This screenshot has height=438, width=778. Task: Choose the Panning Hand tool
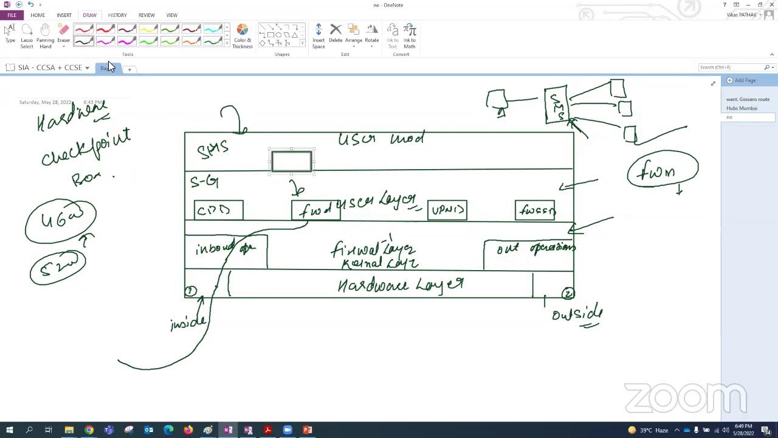[45, 35]
